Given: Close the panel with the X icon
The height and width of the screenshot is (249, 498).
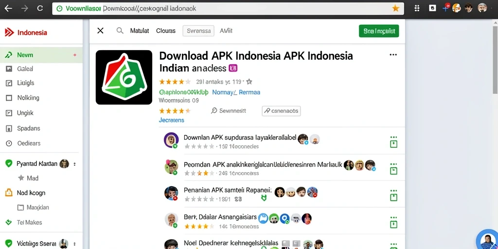Looking at the screenshot, I should coord(100,31).
